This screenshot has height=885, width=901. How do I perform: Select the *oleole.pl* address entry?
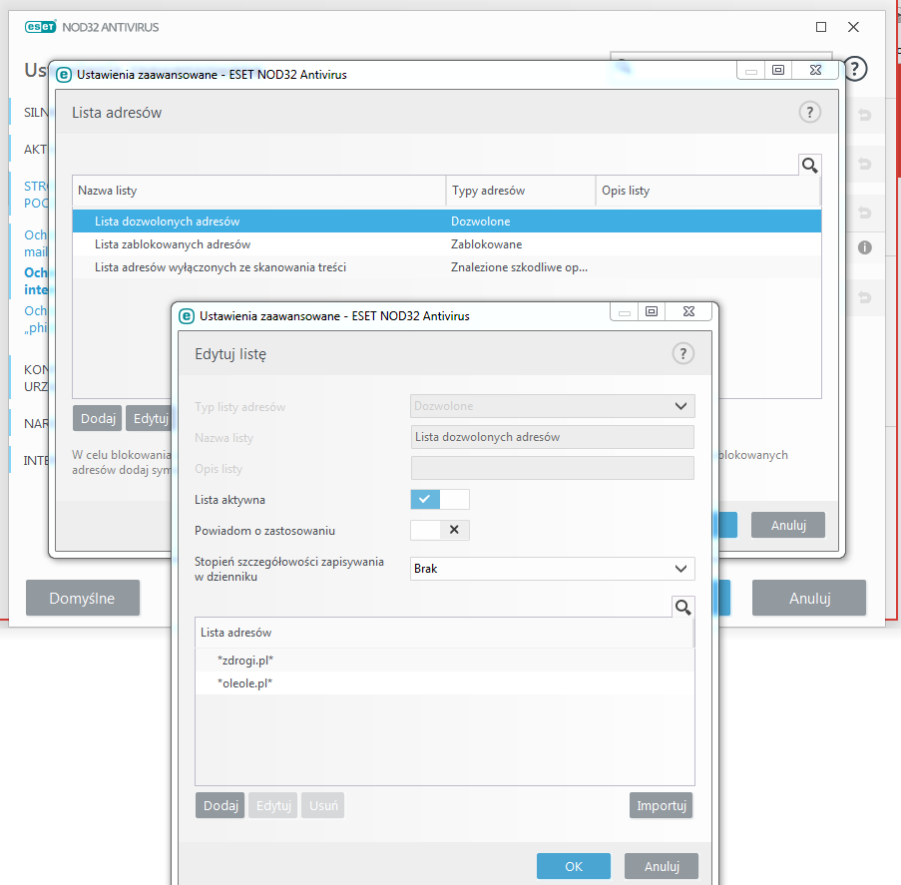pos(445,683)
